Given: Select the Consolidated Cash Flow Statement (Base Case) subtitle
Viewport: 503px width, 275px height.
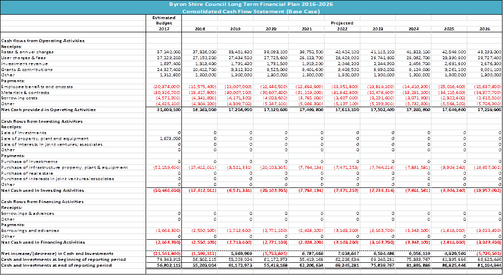Looking at the screenshot, I should 251,11.
